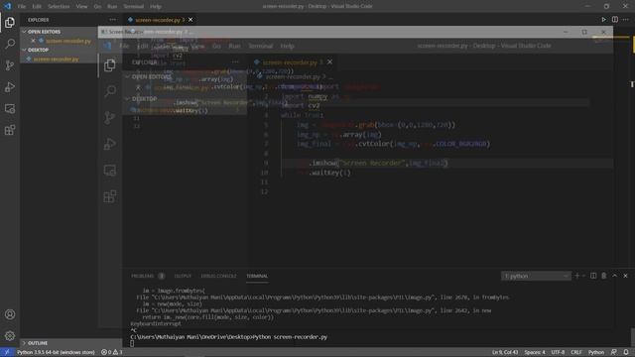The width and height of the screenshot is (635, 357).
Task: Maximize the panel with the up chevron
Action: (x=614, y=276)
